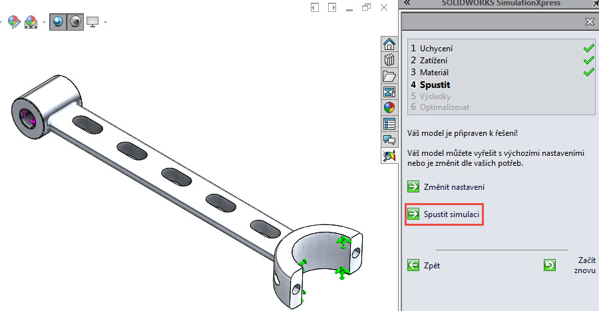Click Spustit simulaci to run simulation
This screenshot has width=599, height=311.
point(451,214)
